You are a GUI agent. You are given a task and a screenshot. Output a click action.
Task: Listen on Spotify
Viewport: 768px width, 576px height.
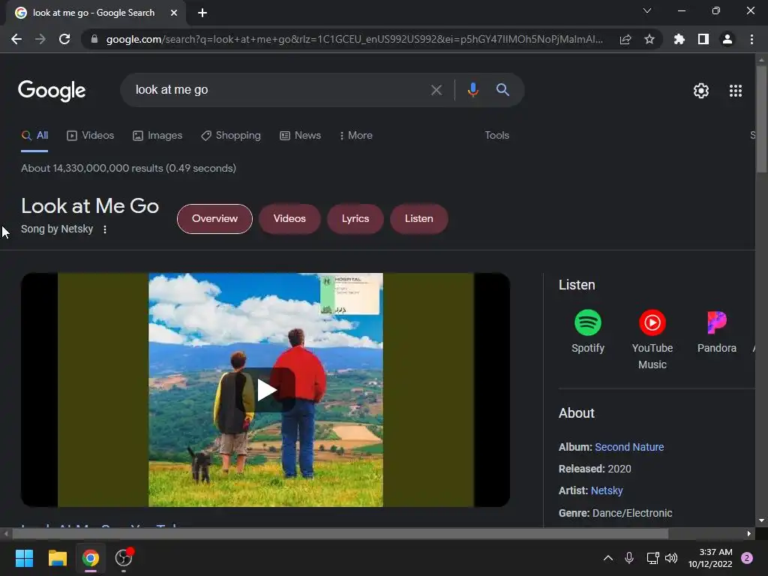(588, 331)
